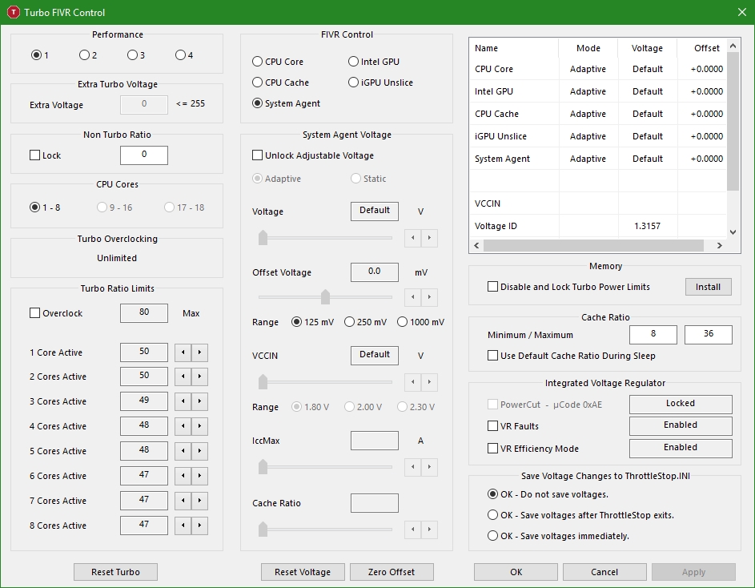Click the PowerCut Locked button

[681, 404]
